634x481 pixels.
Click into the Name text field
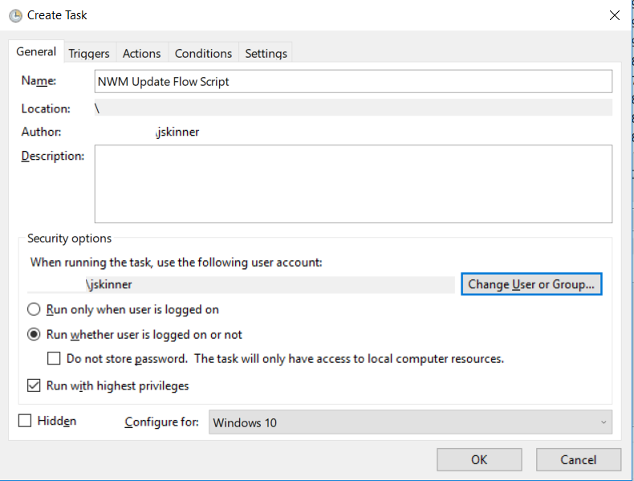[x=353, y=81]
